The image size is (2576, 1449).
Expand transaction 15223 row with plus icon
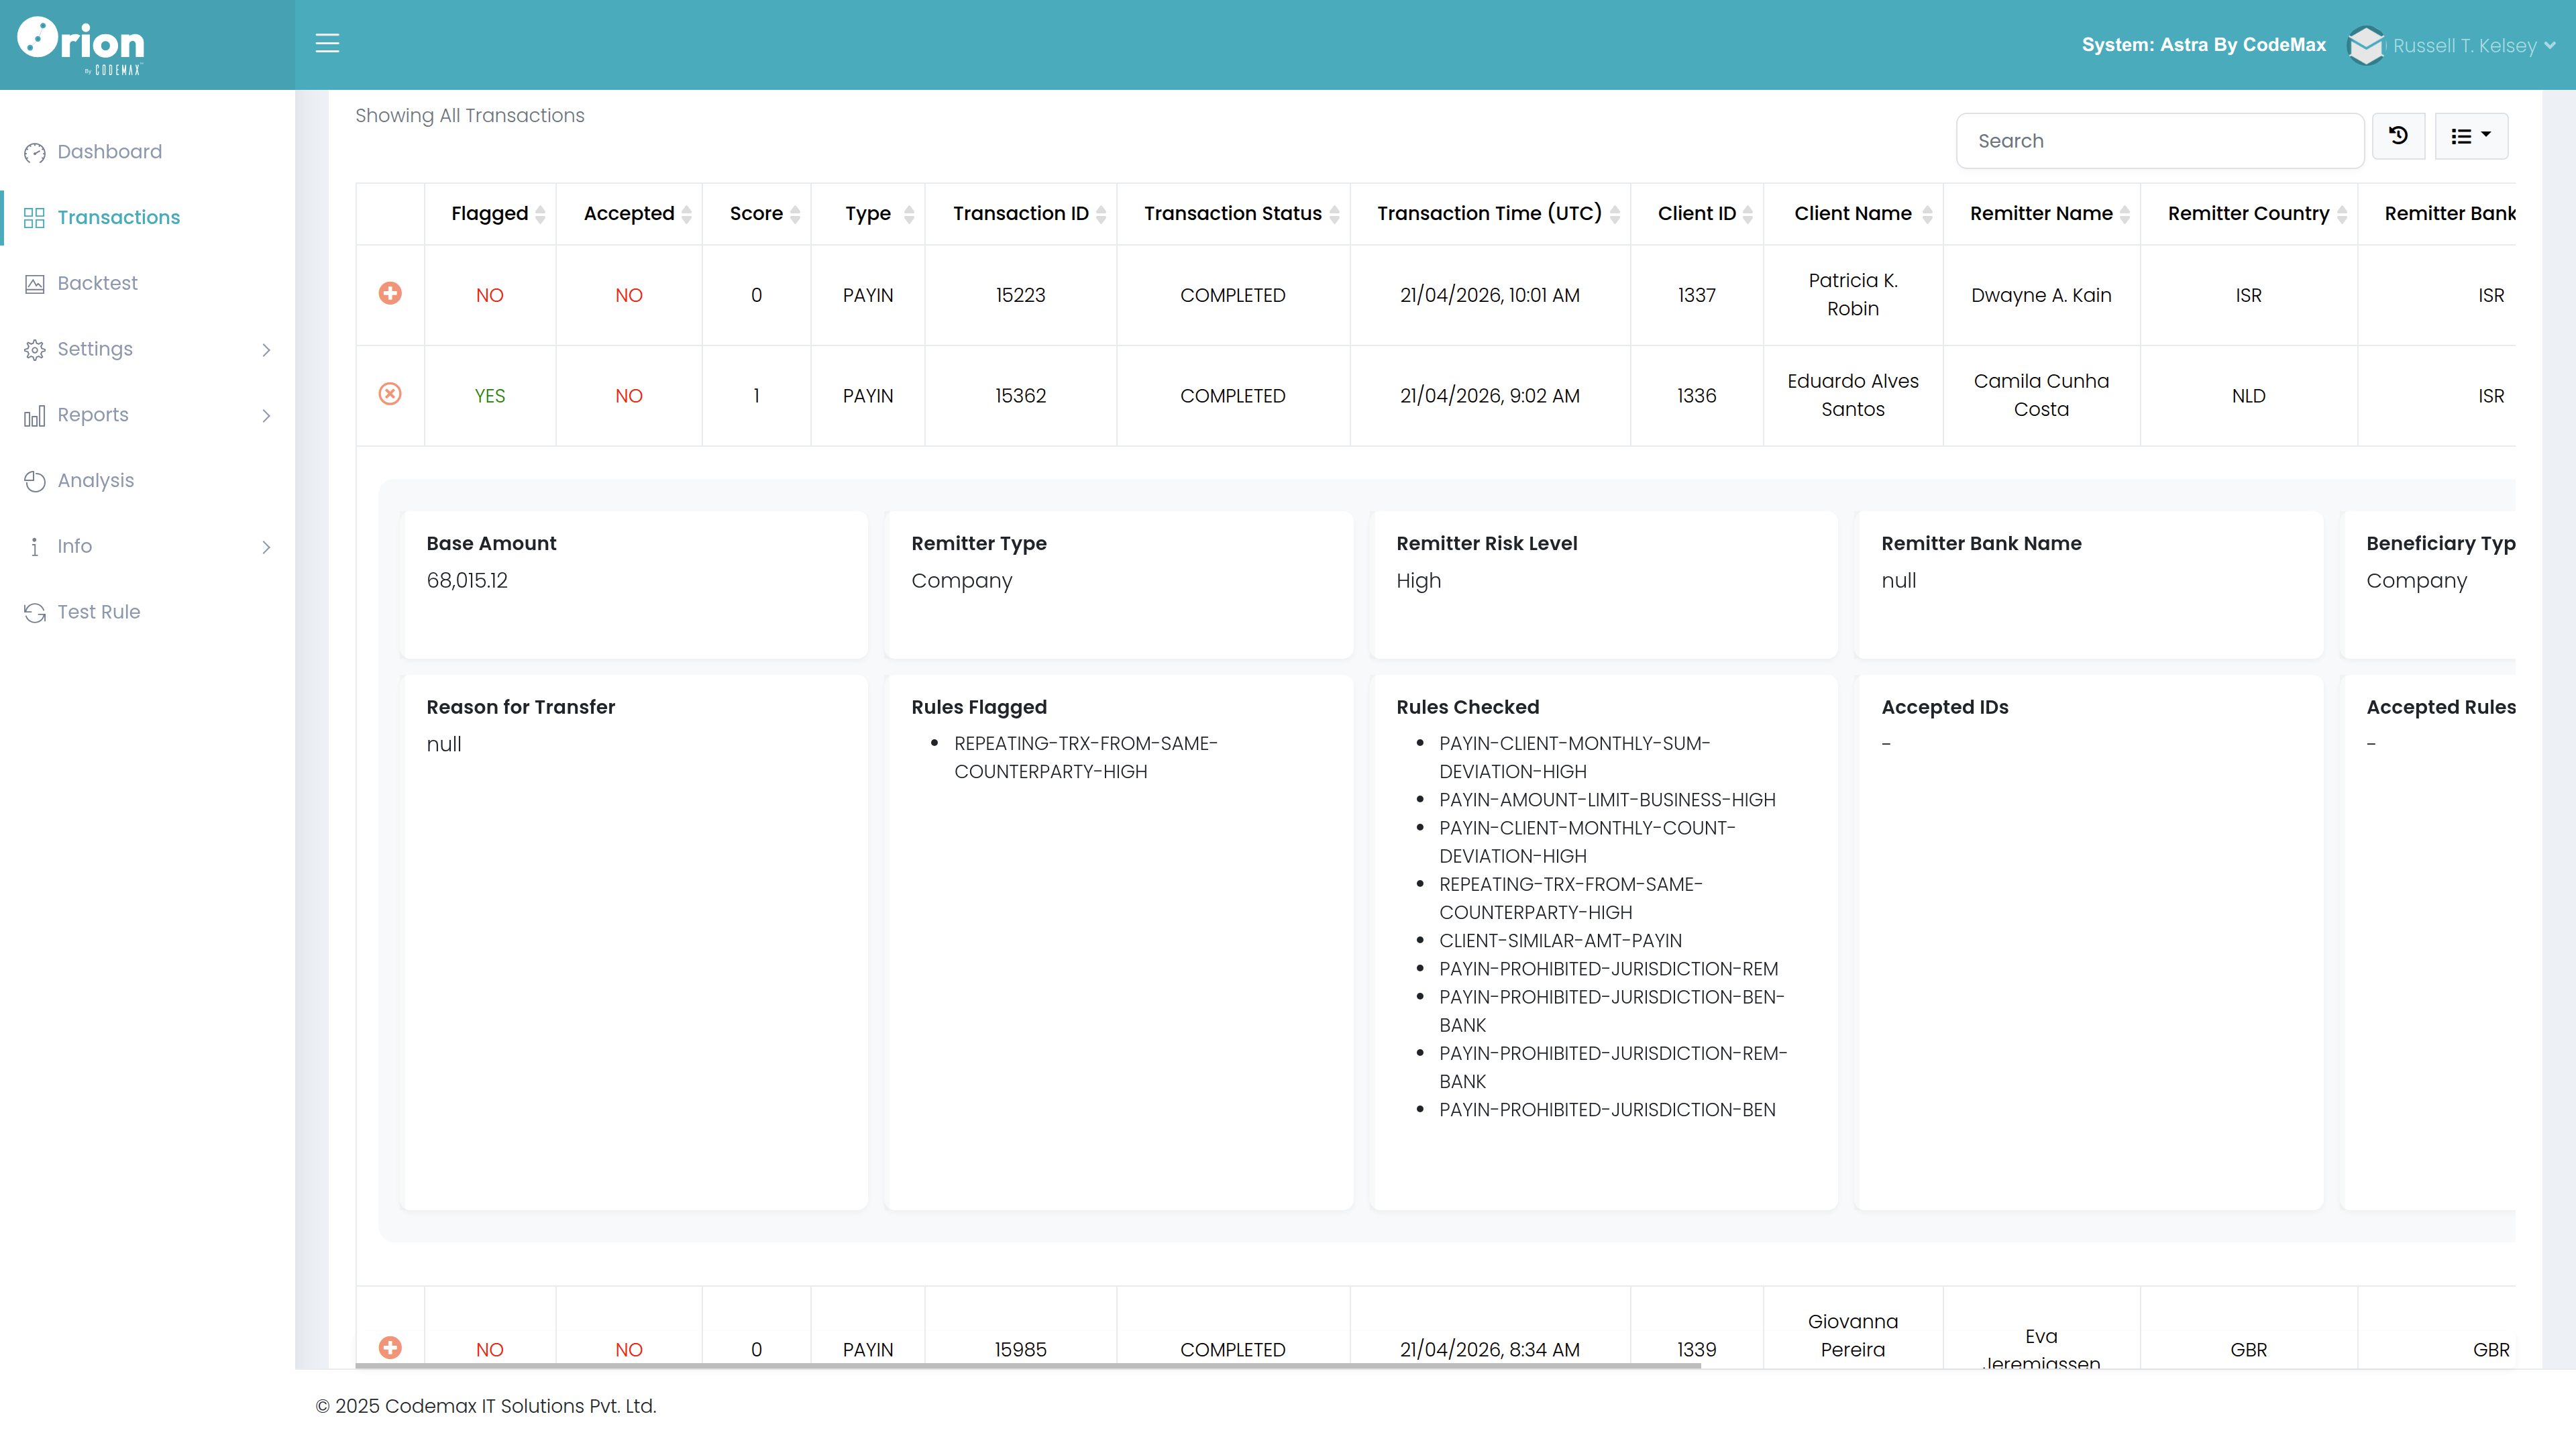pyautogui.click(x=390, y=293)
